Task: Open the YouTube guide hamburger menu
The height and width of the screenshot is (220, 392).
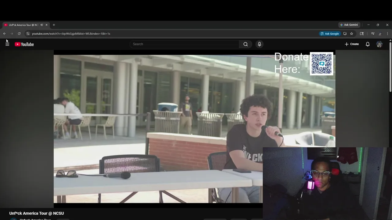Action: pyautogui.click(x=7, y=44)
